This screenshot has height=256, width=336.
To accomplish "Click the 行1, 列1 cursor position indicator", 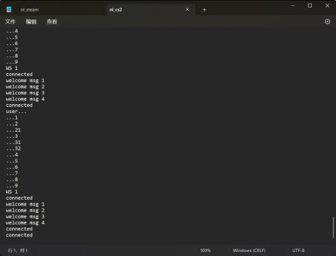I will (17, 251).
